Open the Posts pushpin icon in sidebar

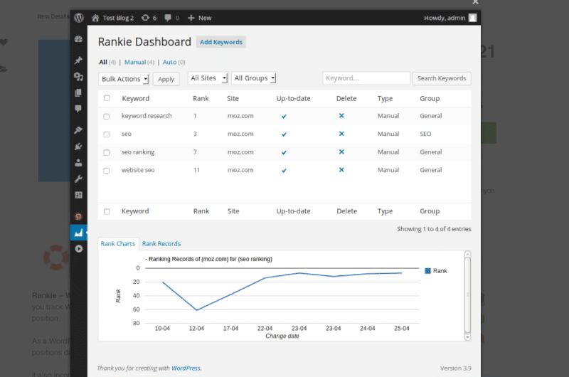(x=78, y=60)
